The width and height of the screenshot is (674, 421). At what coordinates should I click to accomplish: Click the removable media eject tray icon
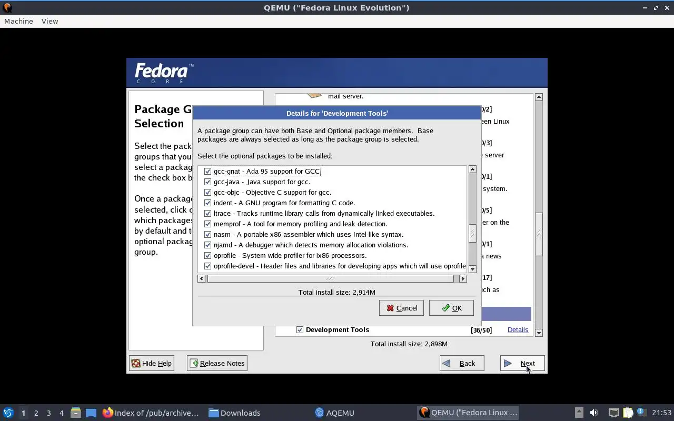point(579,413)
